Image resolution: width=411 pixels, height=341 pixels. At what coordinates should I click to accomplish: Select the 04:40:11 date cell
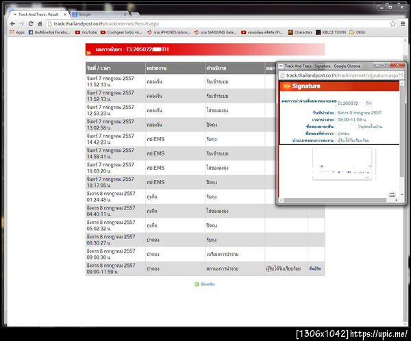[115, 212]
